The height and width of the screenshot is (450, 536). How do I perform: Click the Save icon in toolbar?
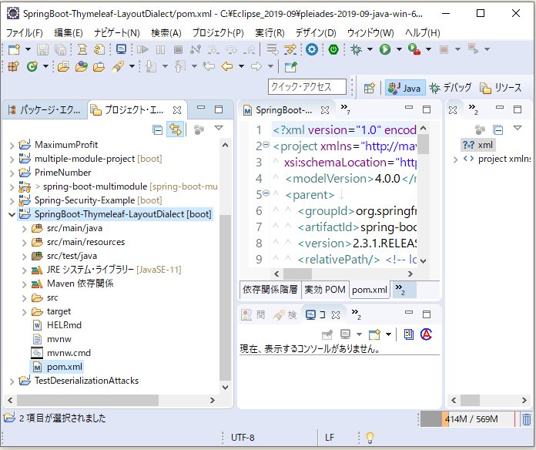(42, 49)
